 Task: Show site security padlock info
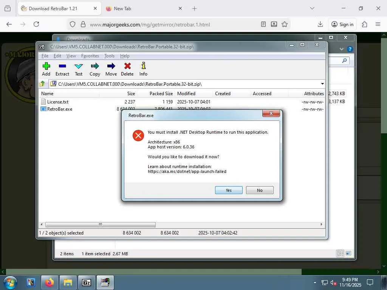pyautogui.click(x=83, y=24)
